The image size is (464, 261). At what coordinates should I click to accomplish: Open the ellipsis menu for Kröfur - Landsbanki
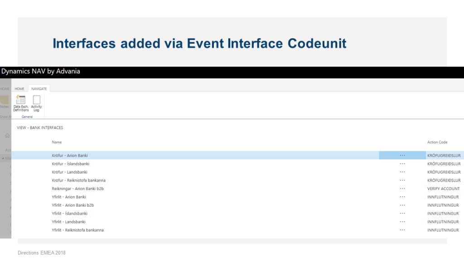tap(402, 172)
